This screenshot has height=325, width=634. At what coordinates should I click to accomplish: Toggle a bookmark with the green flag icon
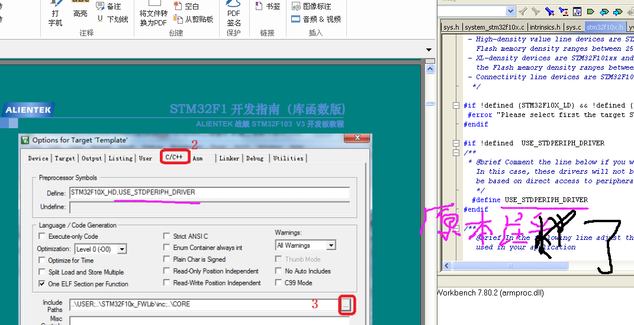(x=590, y=11)
